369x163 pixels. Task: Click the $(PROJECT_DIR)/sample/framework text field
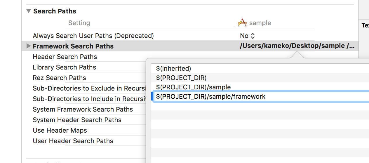pyautogui.click(x=211, y=97)
